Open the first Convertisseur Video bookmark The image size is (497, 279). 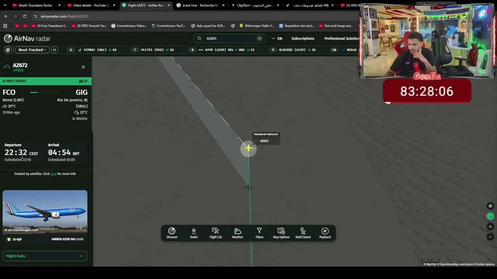pos(129,26)
